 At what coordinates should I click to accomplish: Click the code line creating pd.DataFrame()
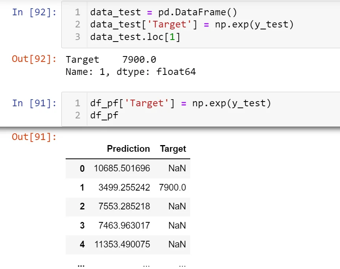point(164,12)
